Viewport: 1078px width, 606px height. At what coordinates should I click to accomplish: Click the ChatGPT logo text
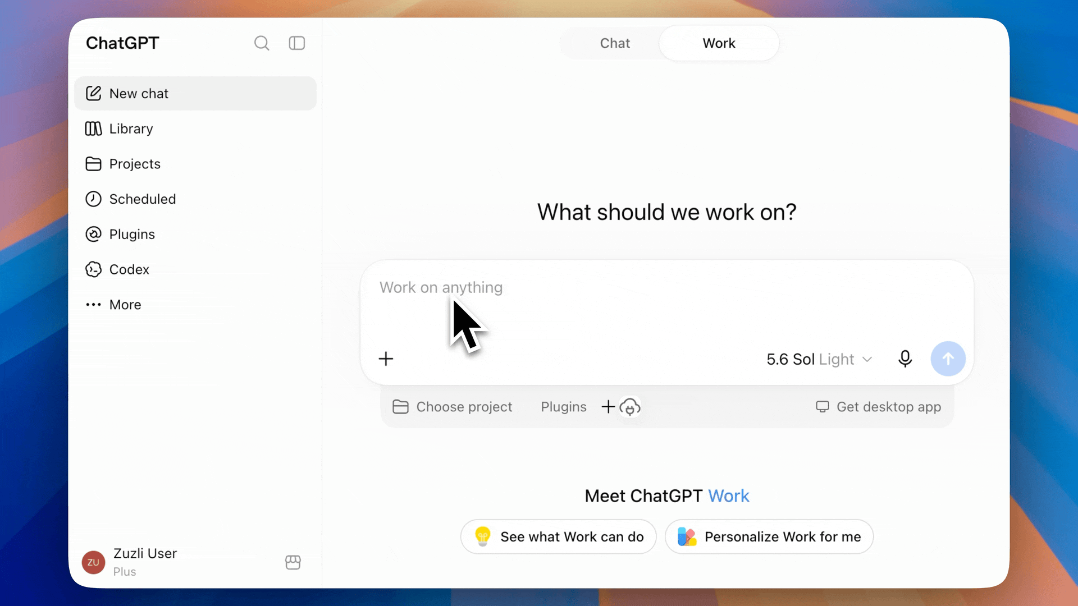pyautogui.click(x=122, y=43)
